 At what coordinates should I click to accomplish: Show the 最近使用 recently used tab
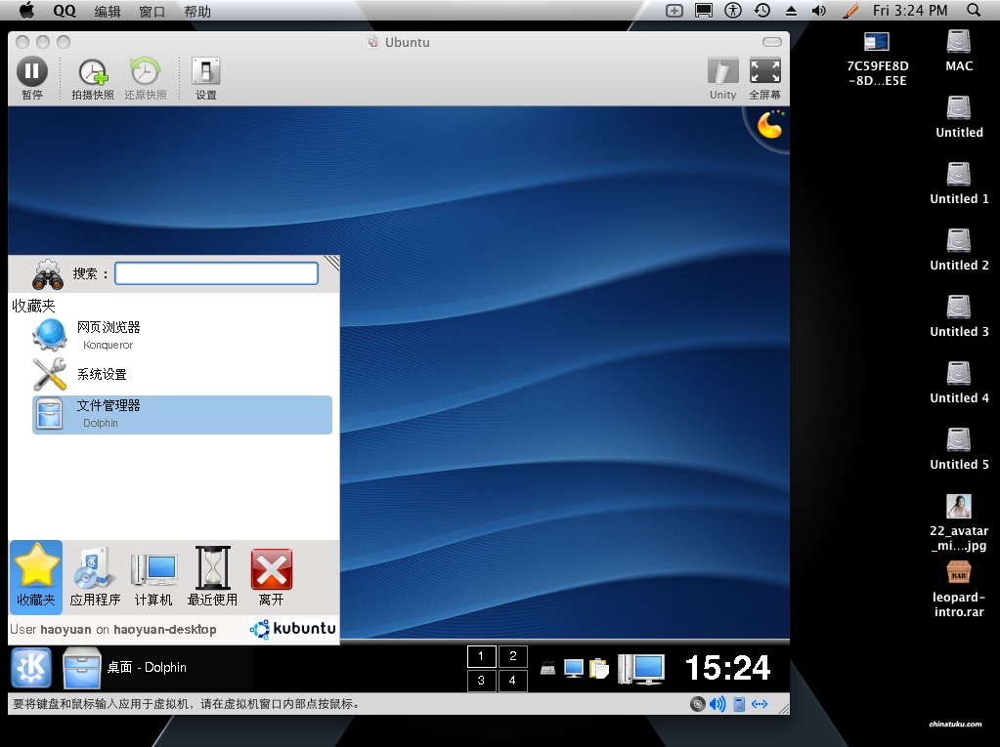click(x=212, y=576)
